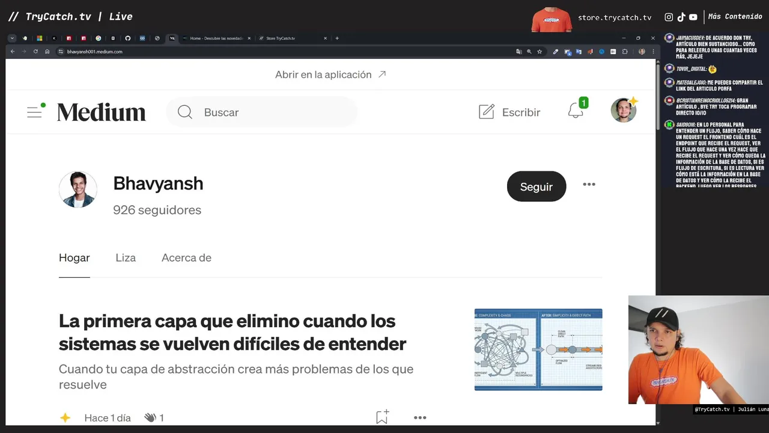769x433 pixels.
Task: Open the Medium hamburger menu
Action: click(x=35, y=112)
